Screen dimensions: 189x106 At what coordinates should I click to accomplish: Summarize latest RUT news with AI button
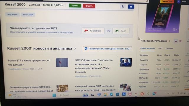(107, 49)
